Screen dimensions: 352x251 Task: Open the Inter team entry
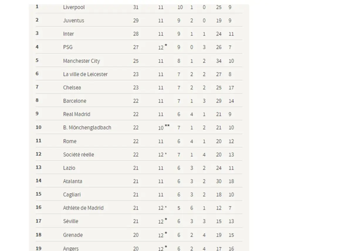tap(68, 34)
